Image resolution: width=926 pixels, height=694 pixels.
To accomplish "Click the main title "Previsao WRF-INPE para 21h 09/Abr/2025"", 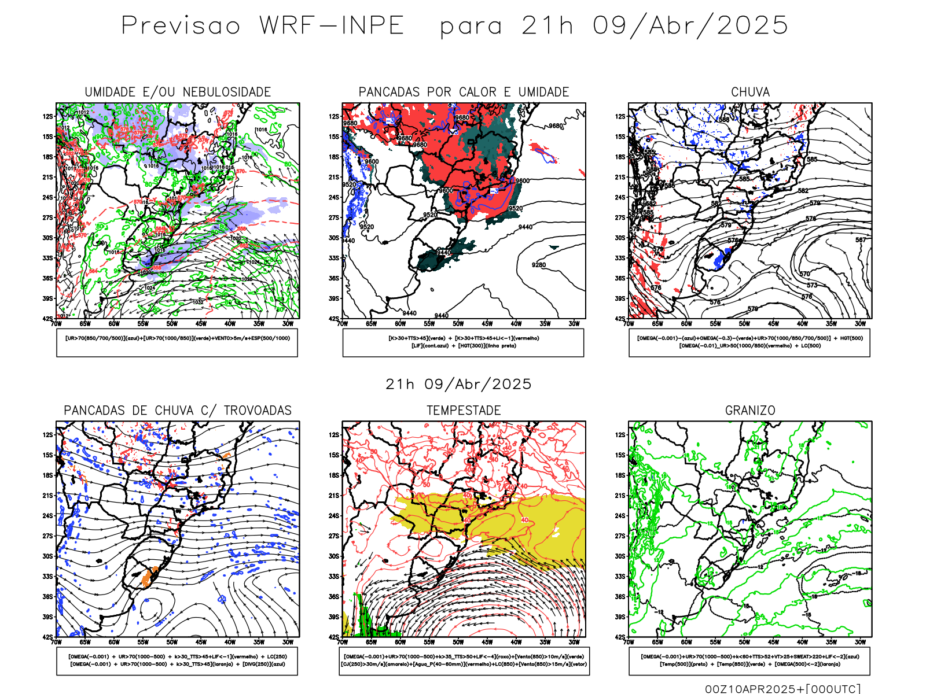I will tap(455, 26).
